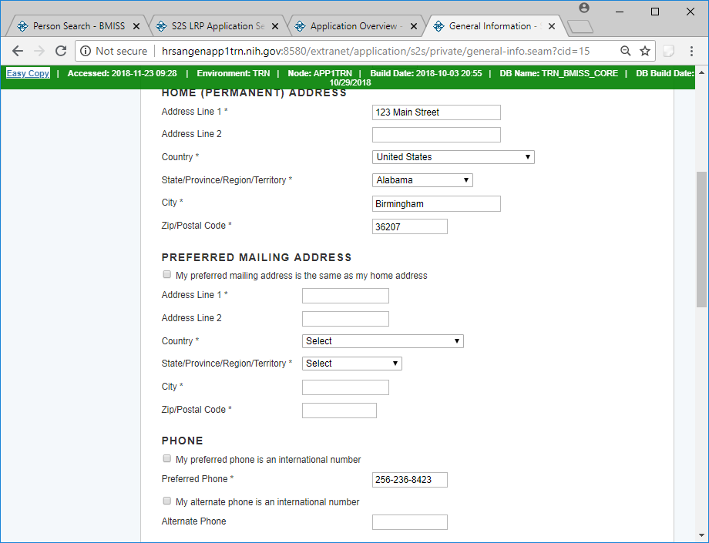The height and width of the screenshot is (543, 709).
Task: Click the page's vertical scrollbar
Action: click(x=701, y=239)
